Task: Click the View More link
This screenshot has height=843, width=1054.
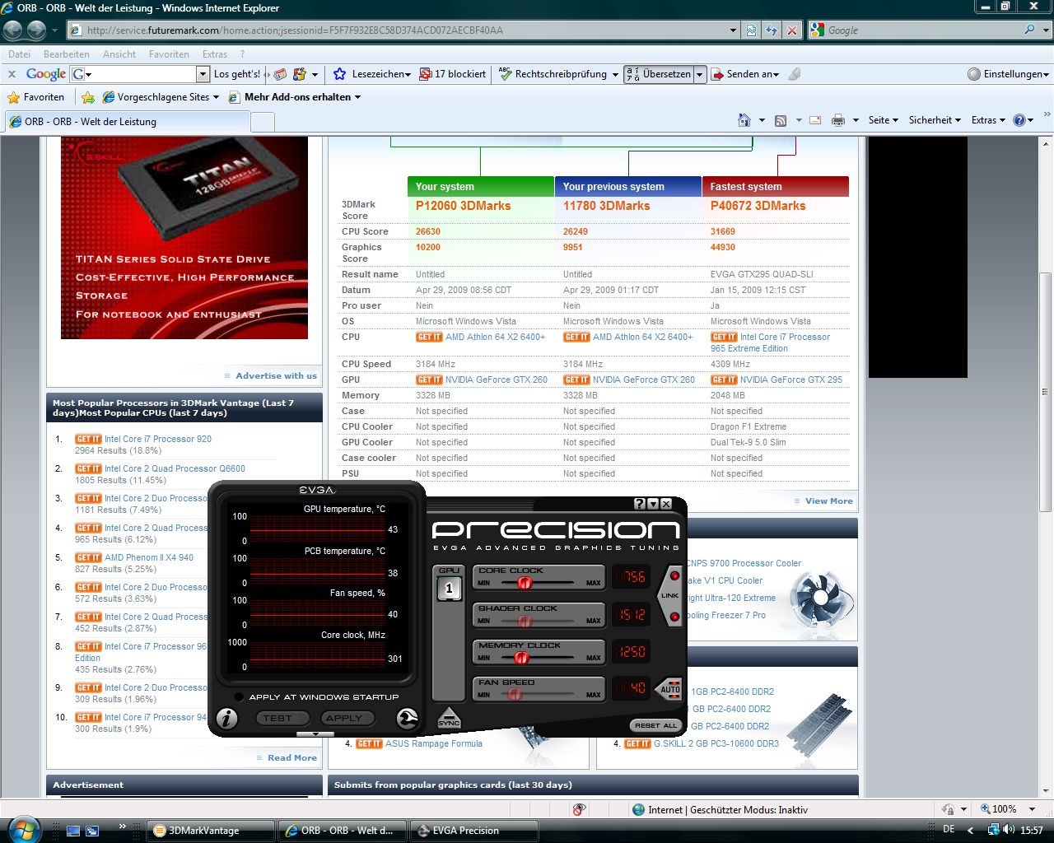Action: coord(829,501)
